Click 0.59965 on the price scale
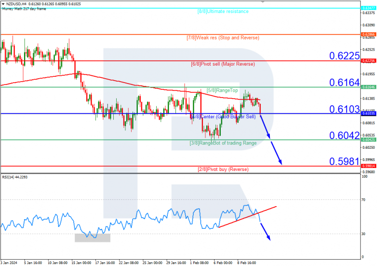Image resolution: width=377 pixels, height=267 pixels. point(369,160)
